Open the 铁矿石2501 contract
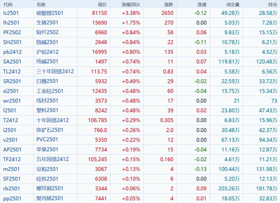The height and width of the screenshot is (203, 280). (x=50, y=130)
